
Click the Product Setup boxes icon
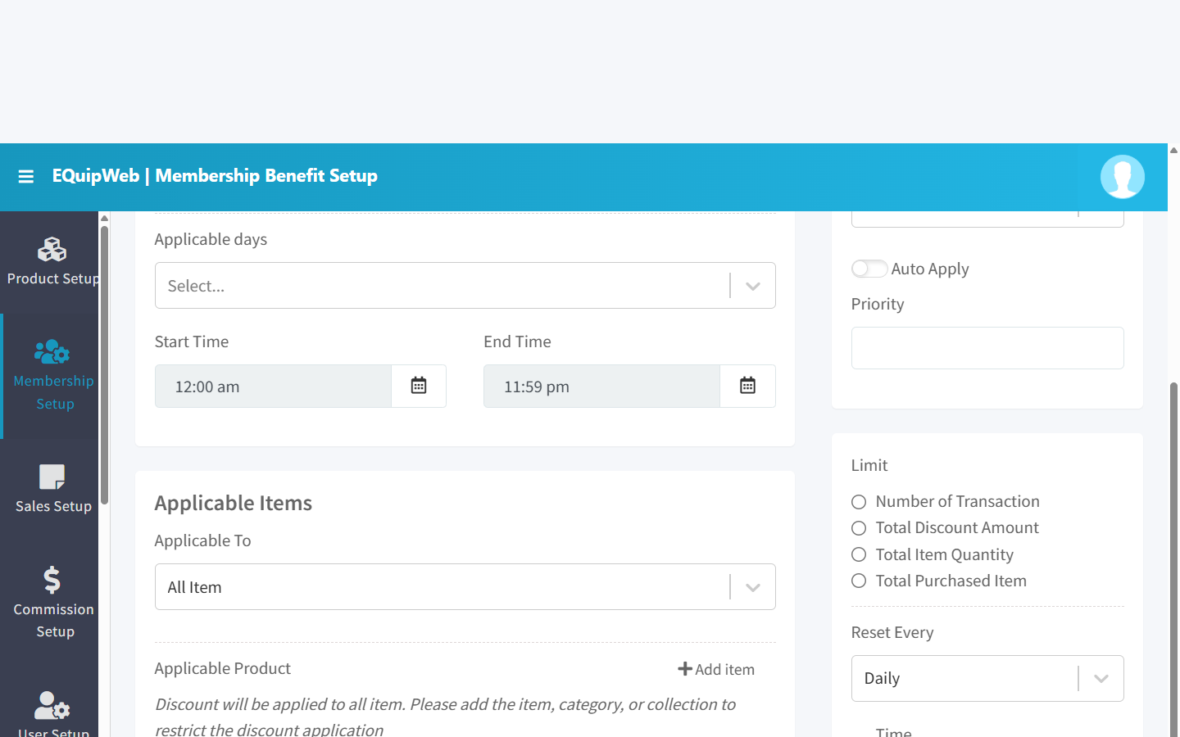(52, 249)
